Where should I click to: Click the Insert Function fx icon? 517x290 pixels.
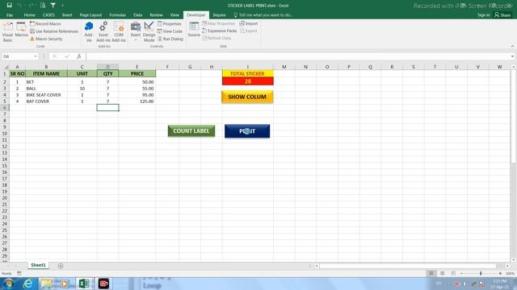pyautogui.click(x=79, y=56)
